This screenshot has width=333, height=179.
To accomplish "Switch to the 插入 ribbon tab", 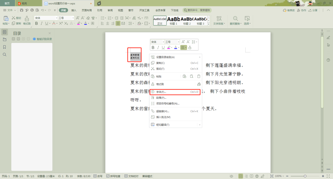I will point(74,10).
